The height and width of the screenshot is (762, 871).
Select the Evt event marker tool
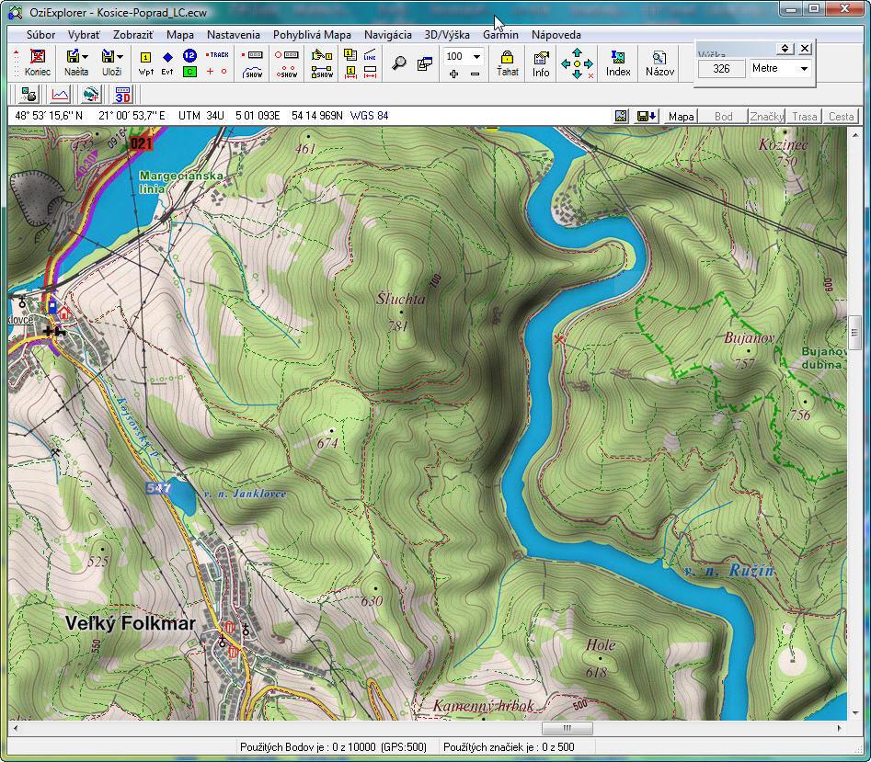[x=167, y=63]
